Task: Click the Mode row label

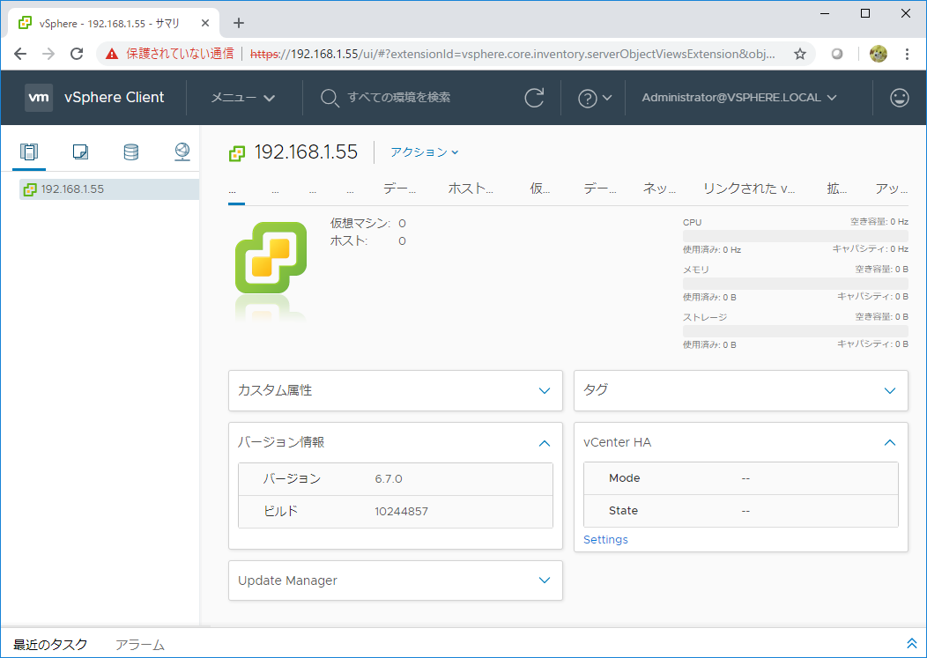Action: point(624,478)
